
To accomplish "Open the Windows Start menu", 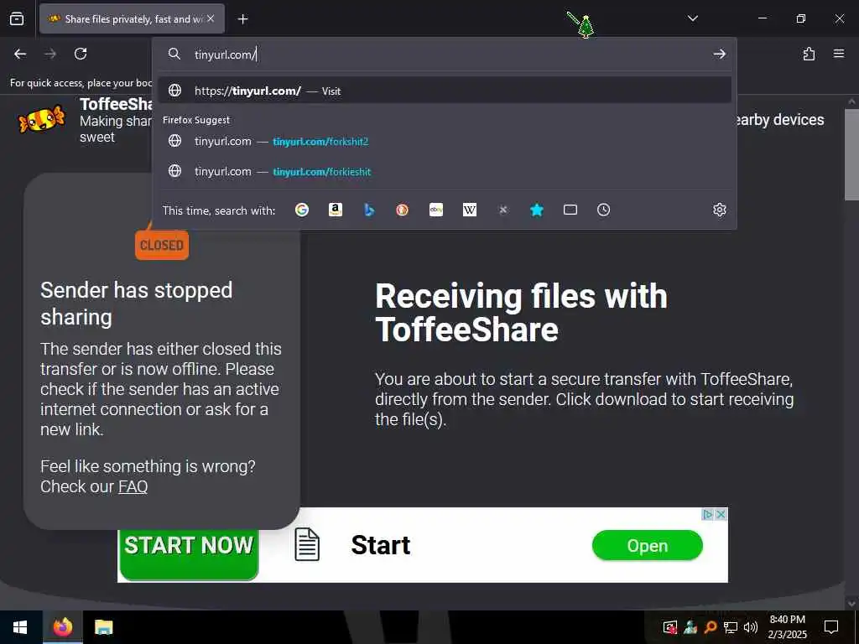I will click(20, 627).
